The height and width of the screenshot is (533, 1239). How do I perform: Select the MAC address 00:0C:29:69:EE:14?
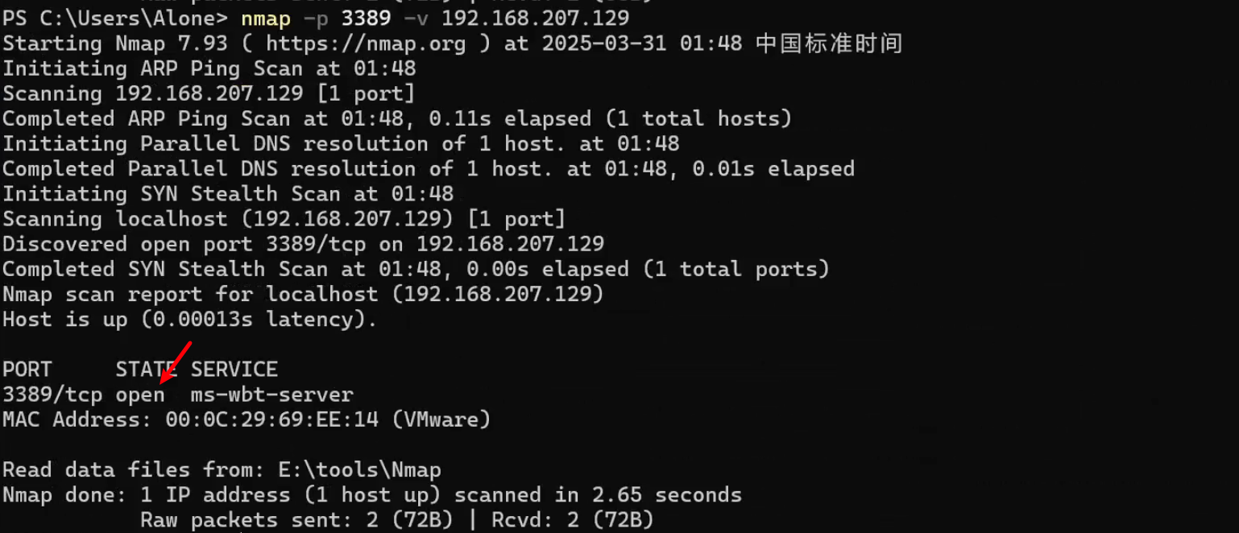point(271,420)
